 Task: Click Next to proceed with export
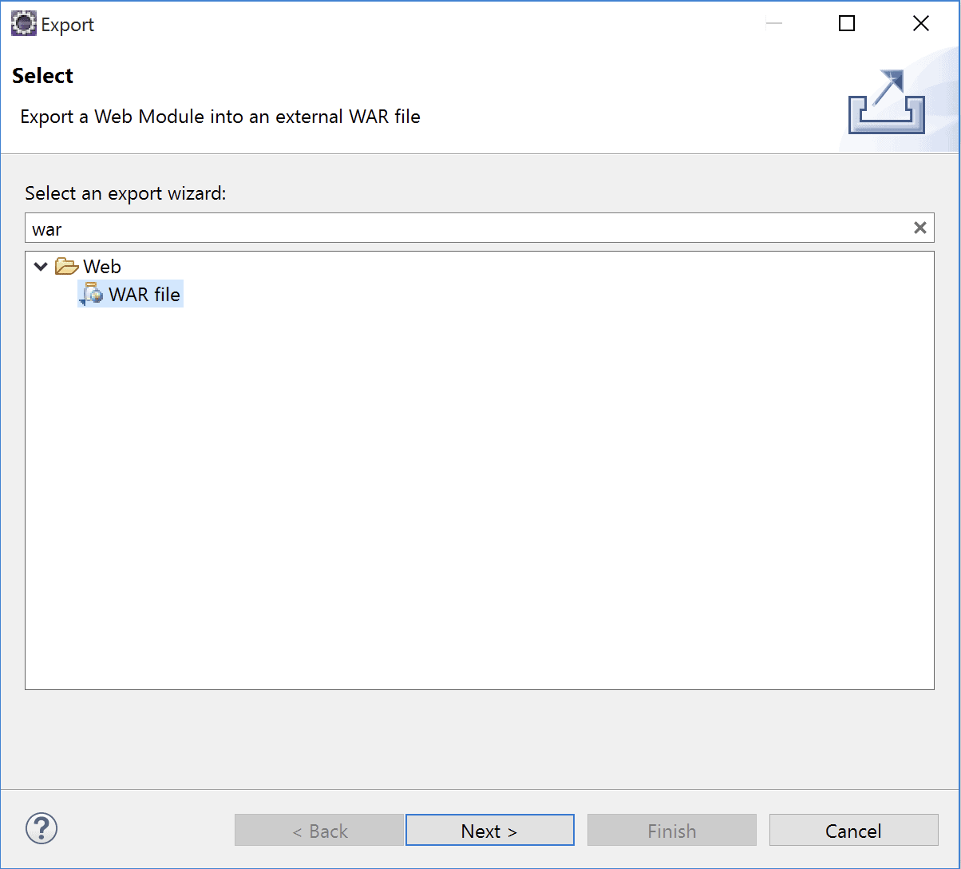pyautogui.click(x=489, y=830)
